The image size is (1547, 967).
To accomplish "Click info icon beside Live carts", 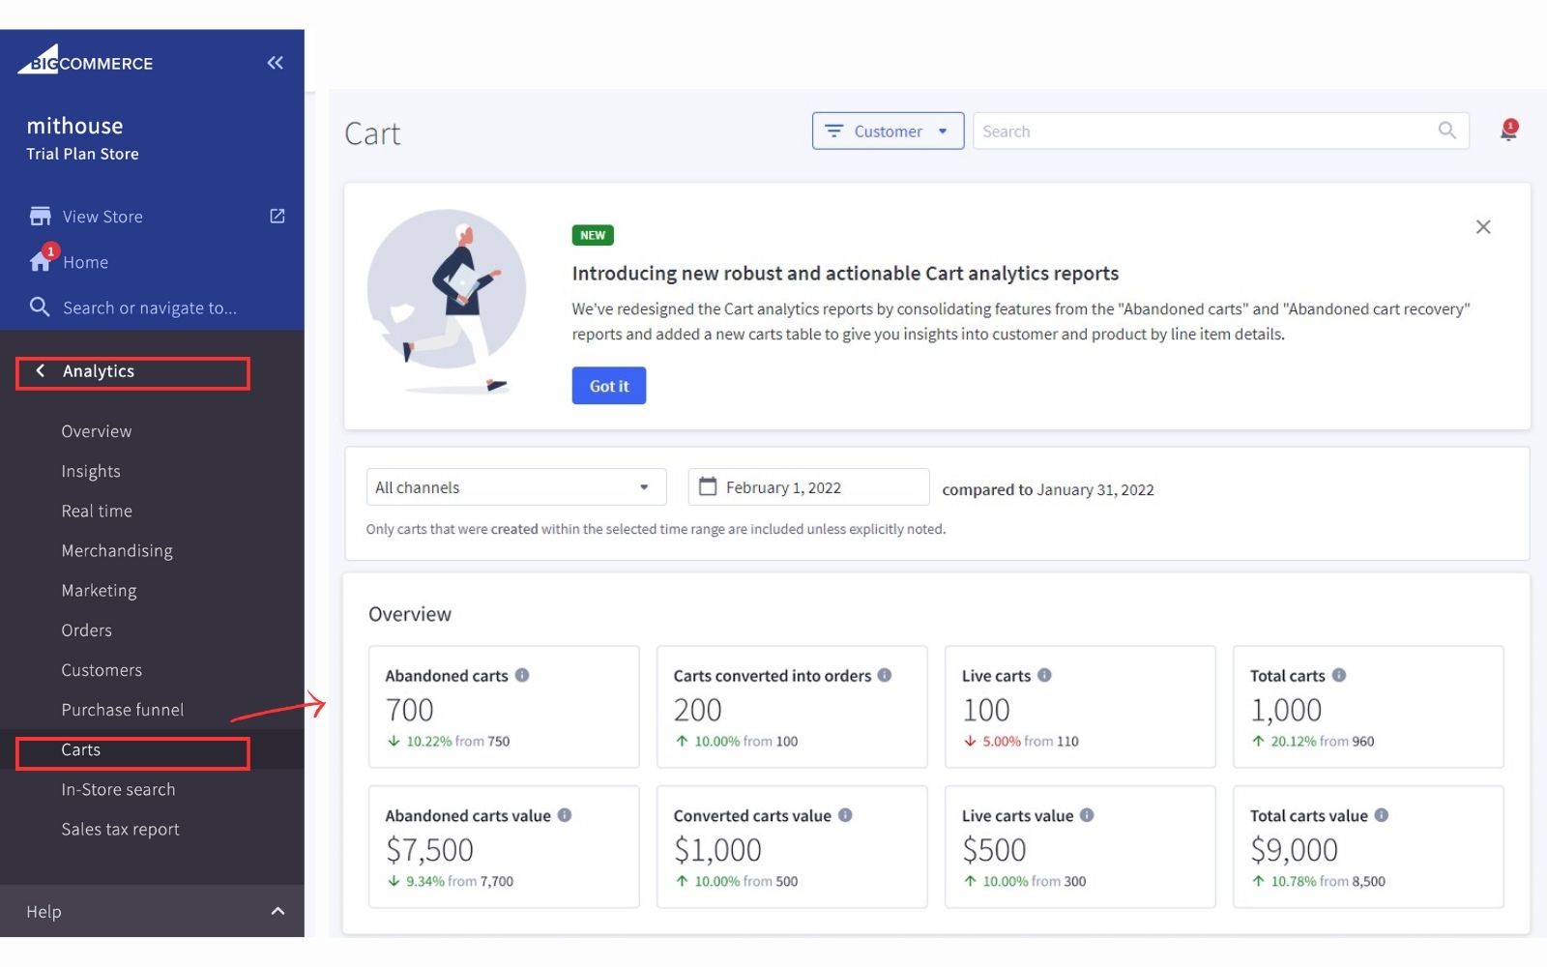I will click(x=1044, y=675).
